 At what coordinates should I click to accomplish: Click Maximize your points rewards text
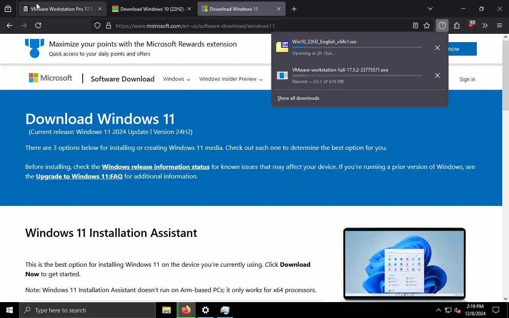[143, 44]
